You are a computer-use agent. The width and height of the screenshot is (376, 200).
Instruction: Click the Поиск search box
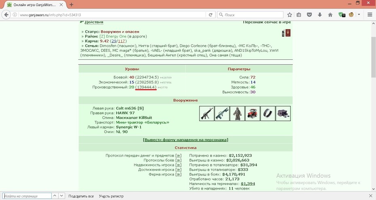(x=250, y=15)
